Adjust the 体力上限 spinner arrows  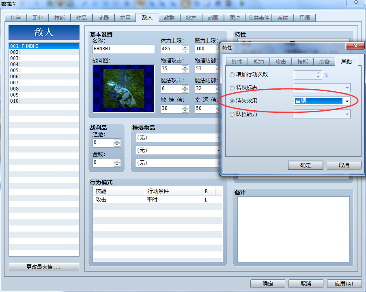[x=185, y=49]
